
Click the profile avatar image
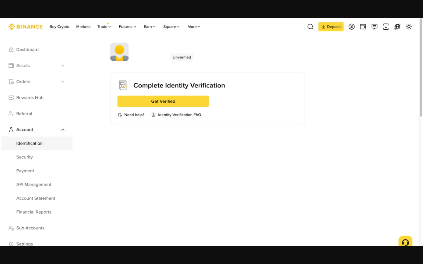pyautogui.click(x=119, y=52)
